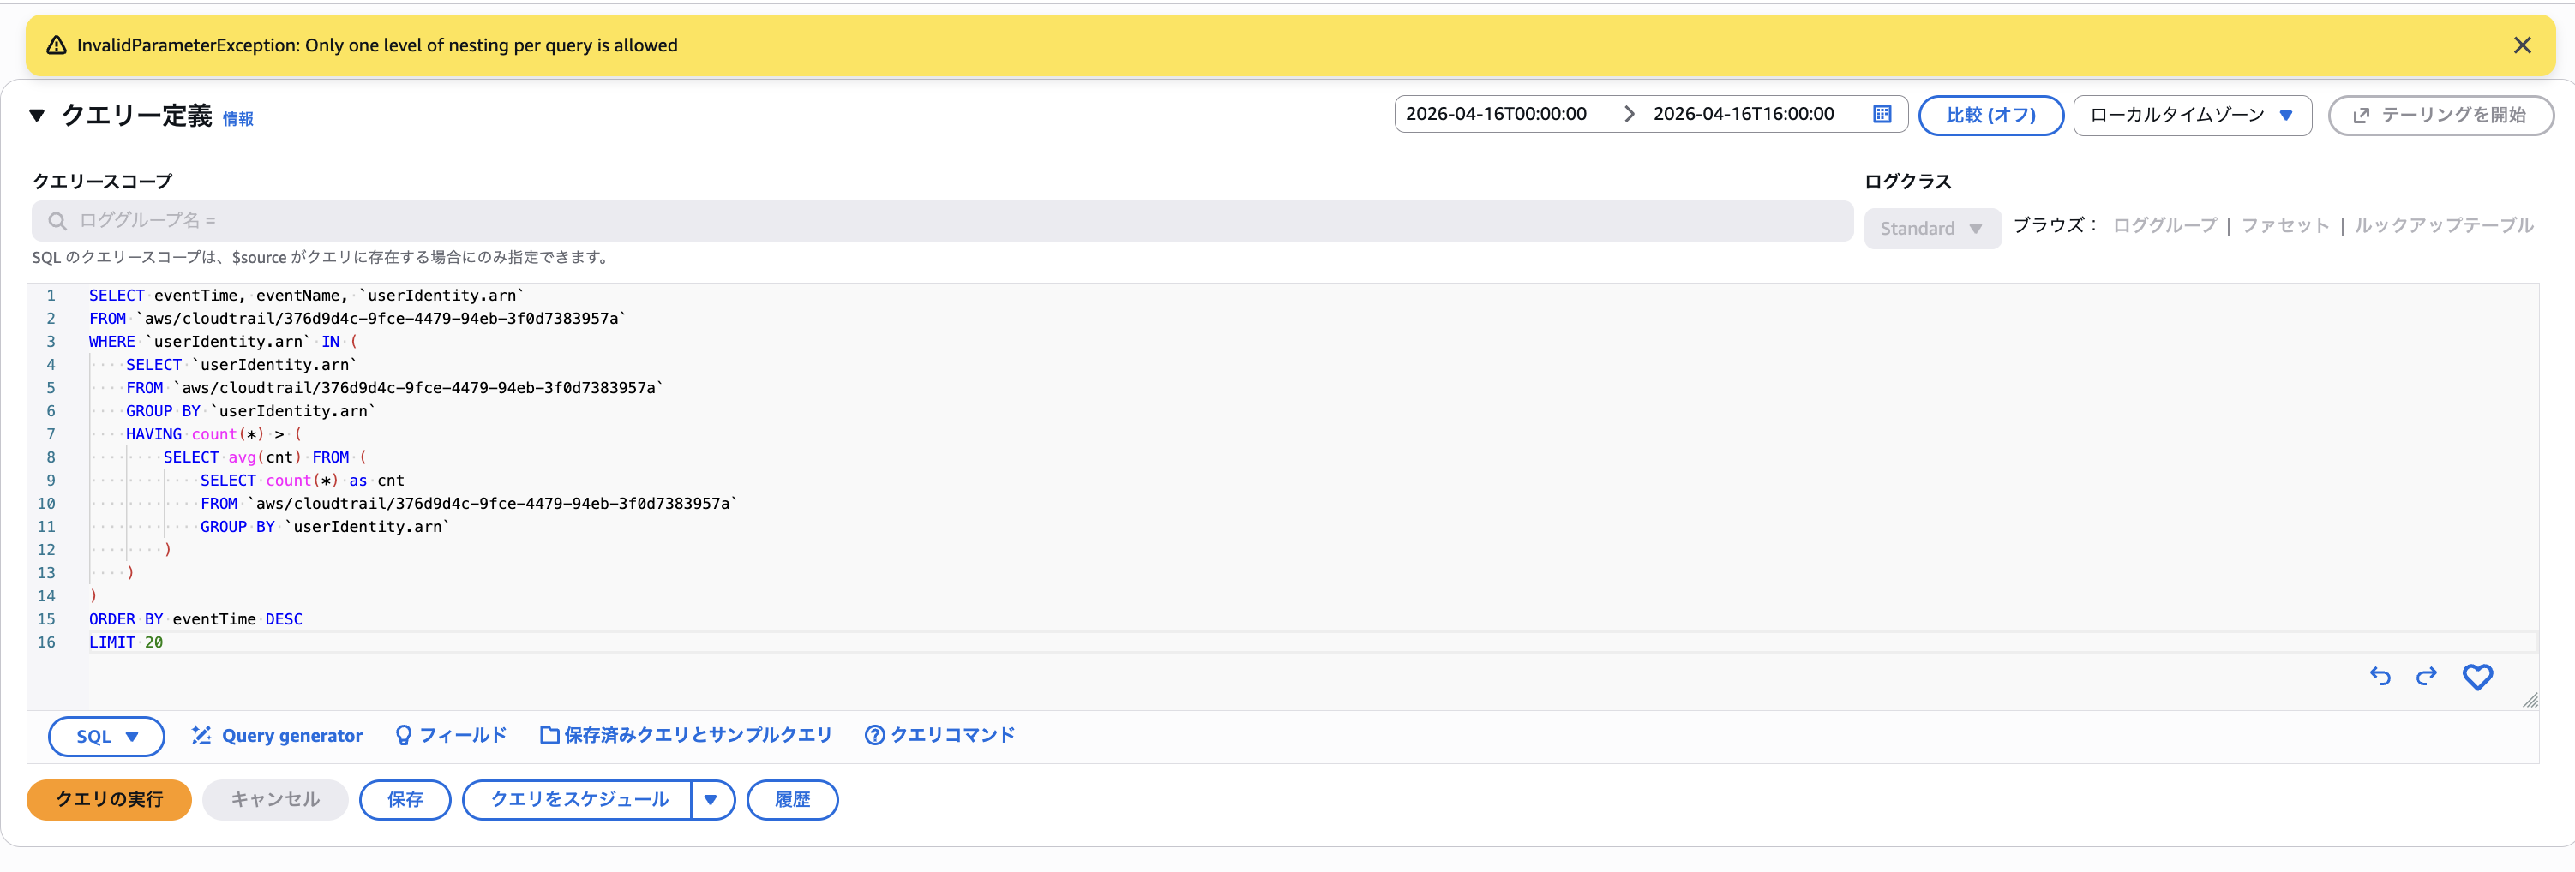This screenshot has width=2575, height=872.
Task: Browse ファセット link
Action: pyautogui.click(x=2285, y=226)
